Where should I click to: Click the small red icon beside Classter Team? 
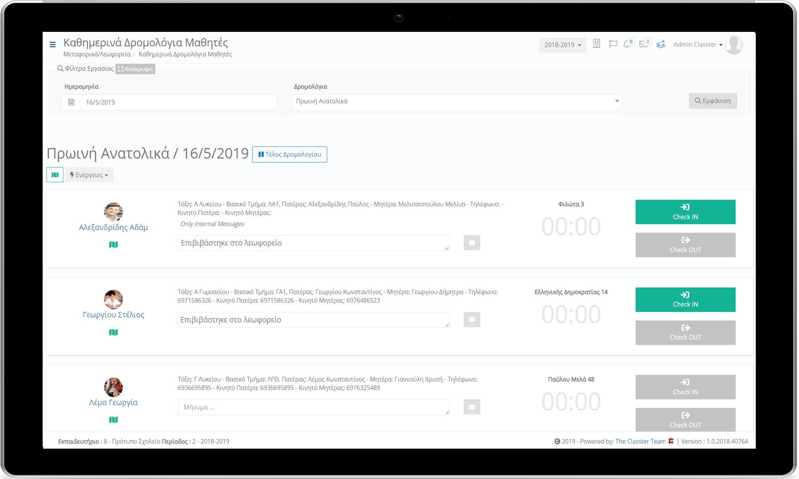click(671, 441)
